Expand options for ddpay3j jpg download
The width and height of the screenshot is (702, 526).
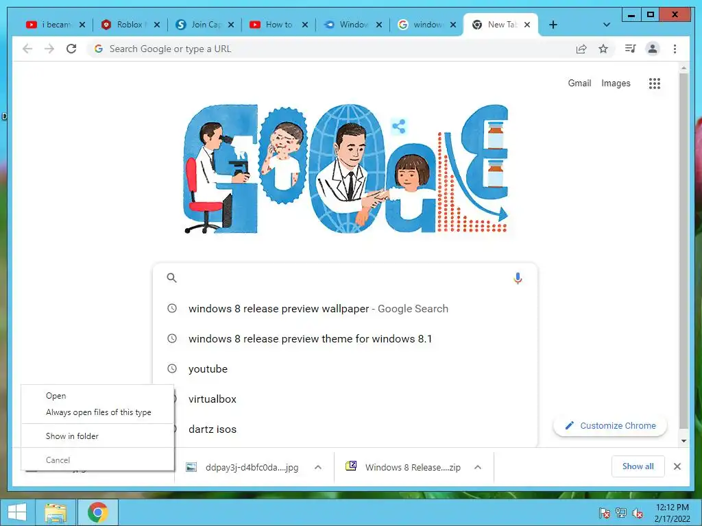tap(318, 467)
